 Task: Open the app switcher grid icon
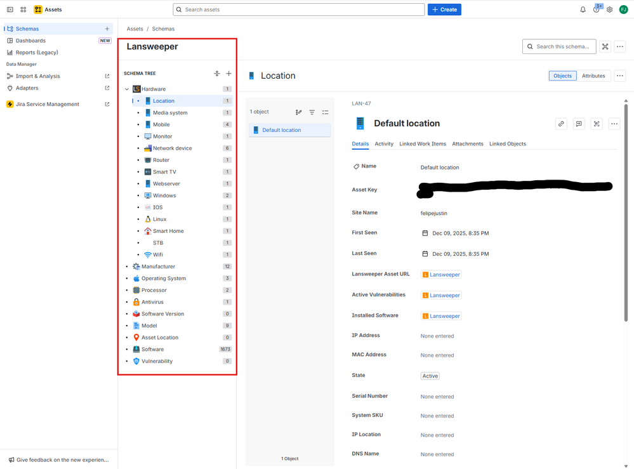point(23,10)
